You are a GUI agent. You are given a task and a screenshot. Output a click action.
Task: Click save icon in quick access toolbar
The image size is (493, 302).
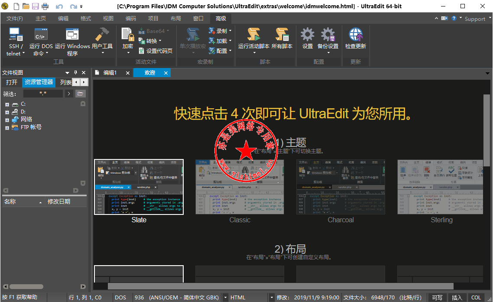(x=35, y=6)
